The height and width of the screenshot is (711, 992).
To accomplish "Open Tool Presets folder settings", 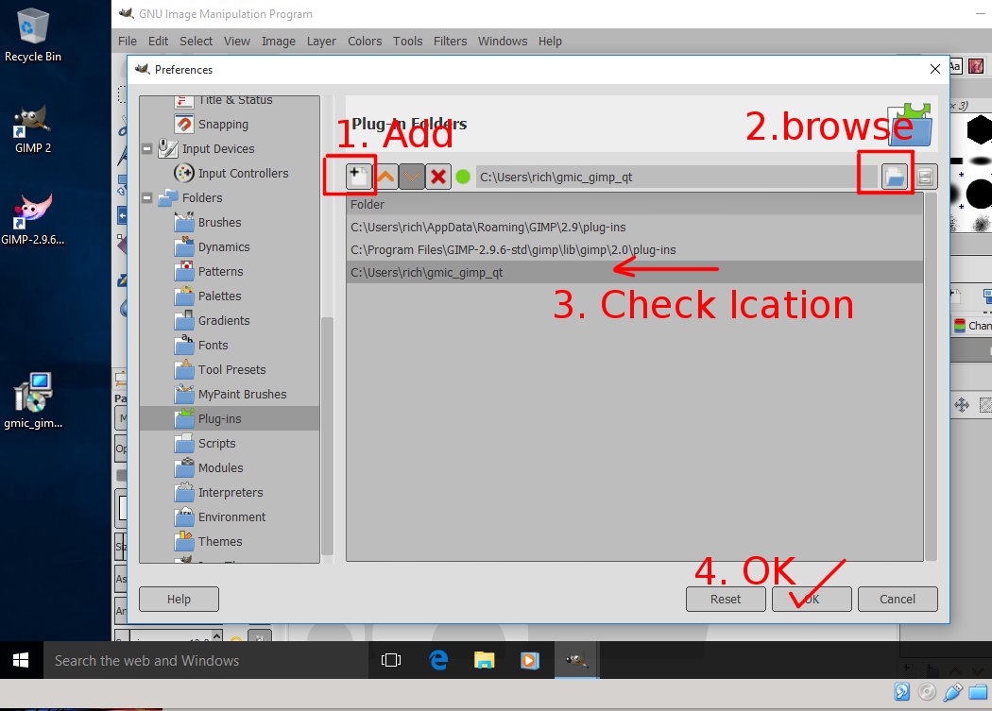I will 231,370.
